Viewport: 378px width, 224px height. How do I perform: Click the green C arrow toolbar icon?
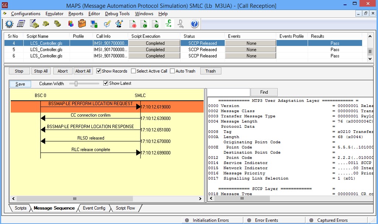169,24
